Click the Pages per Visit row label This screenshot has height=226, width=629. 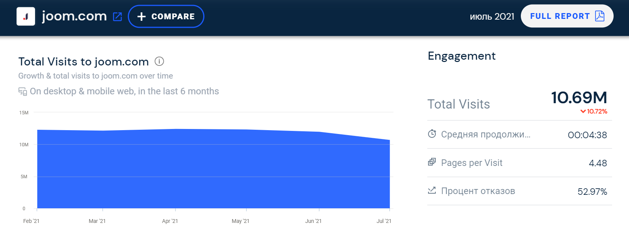click(x=472, y=163)
